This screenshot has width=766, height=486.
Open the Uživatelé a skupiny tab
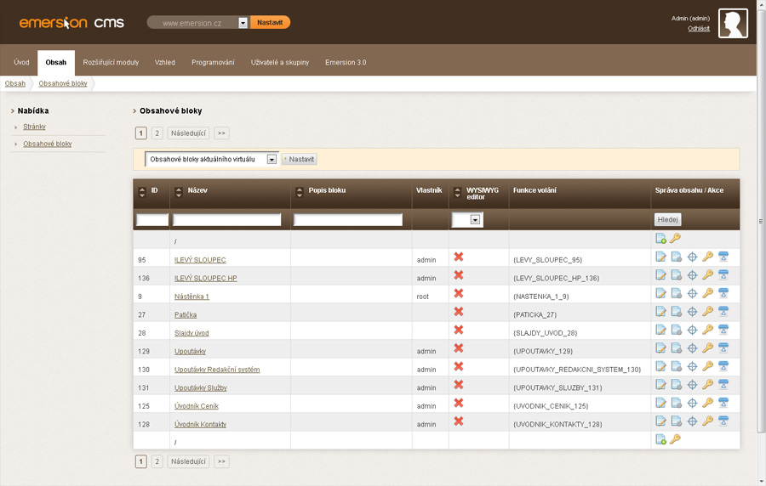280,63
